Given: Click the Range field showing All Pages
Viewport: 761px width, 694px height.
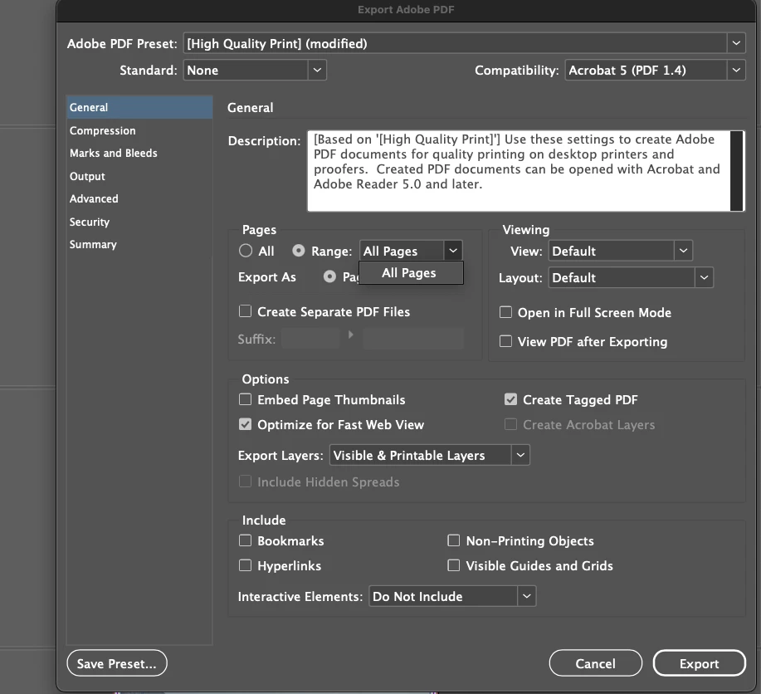Looking at the screenshot, I should pyautogui.click(x=402, y=251).
